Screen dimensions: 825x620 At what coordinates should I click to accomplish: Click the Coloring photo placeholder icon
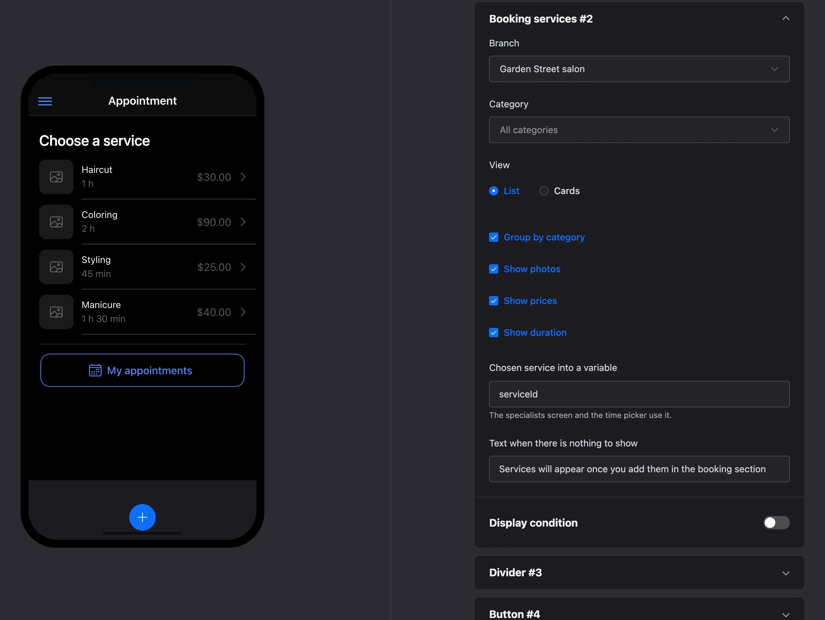pyautogui.click(x=56, y=222)
